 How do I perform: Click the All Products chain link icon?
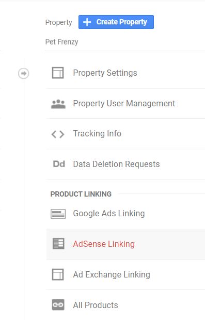coord(58,304)
